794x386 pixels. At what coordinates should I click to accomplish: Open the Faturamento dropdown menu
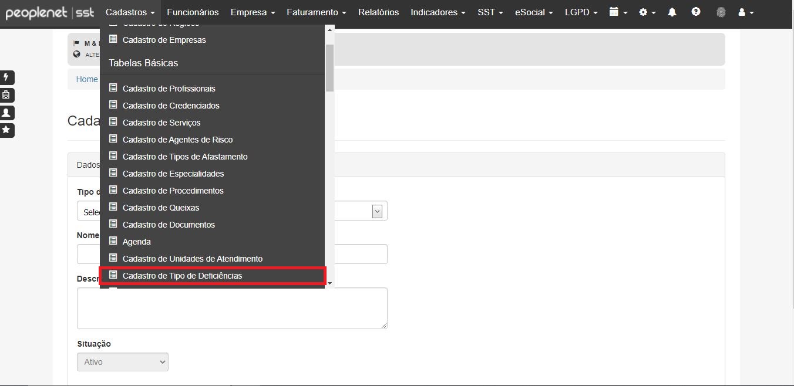click(x=316, y=12)
